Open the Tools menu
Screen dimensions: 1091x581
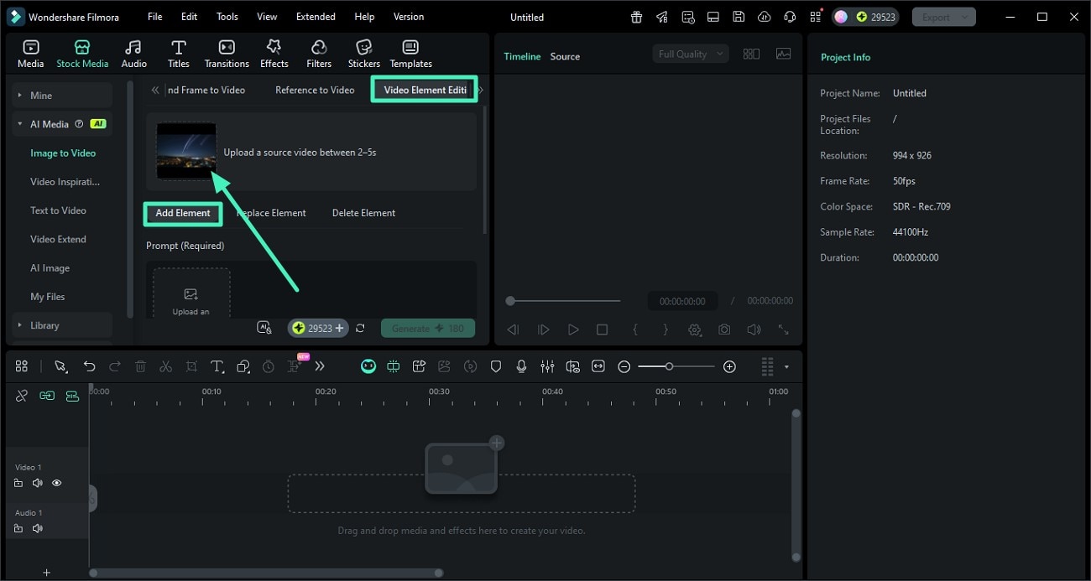[226, 16]
